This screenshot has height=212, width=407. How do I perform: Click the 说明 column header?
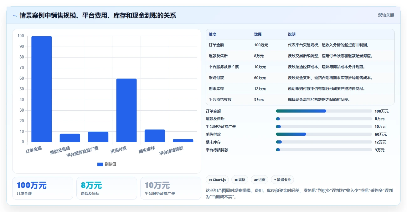[292, 34]
